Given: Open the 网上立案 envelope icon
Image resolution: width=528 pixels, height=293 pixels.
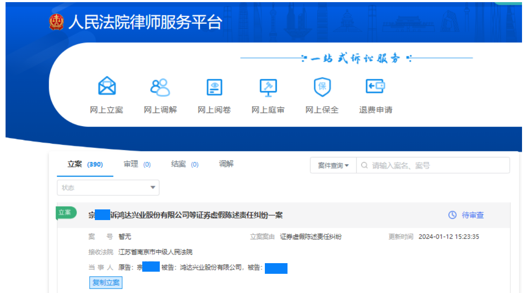Looking at the screenshot, I should click(x=107, y=87).
